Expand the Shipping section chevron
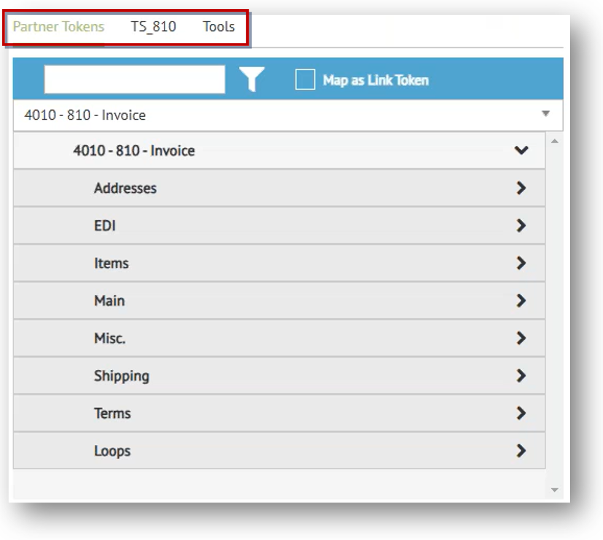 click(521, 376)
